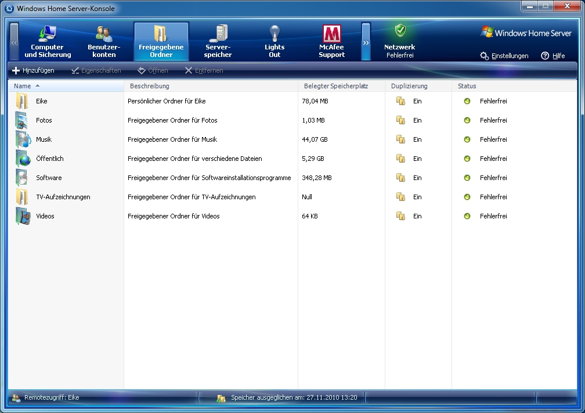Select the Öffentlich folder icon
The width and height of the screenshot is (585, 413).
(23, 159)
